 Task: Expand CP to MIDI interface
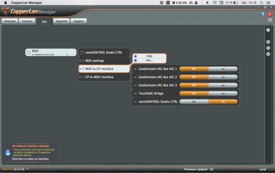[80, 77]
